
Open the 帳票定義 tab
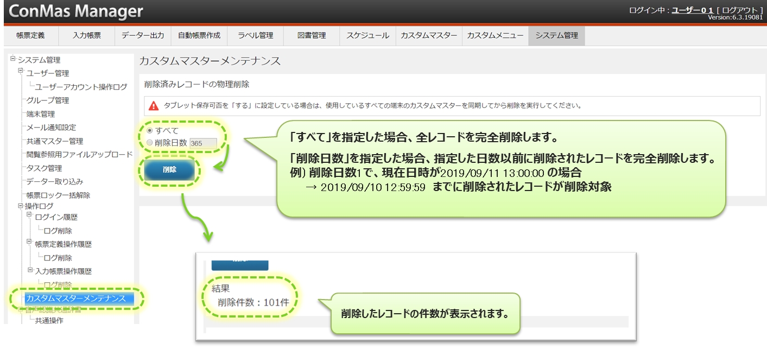[x=30, y=35]
